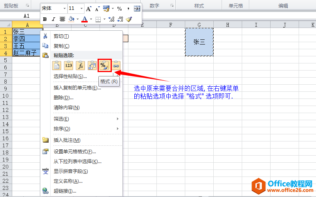Open font color dropdown arrow
The height and width of the screenshot is (197, 316).
[x=91, y=19]
